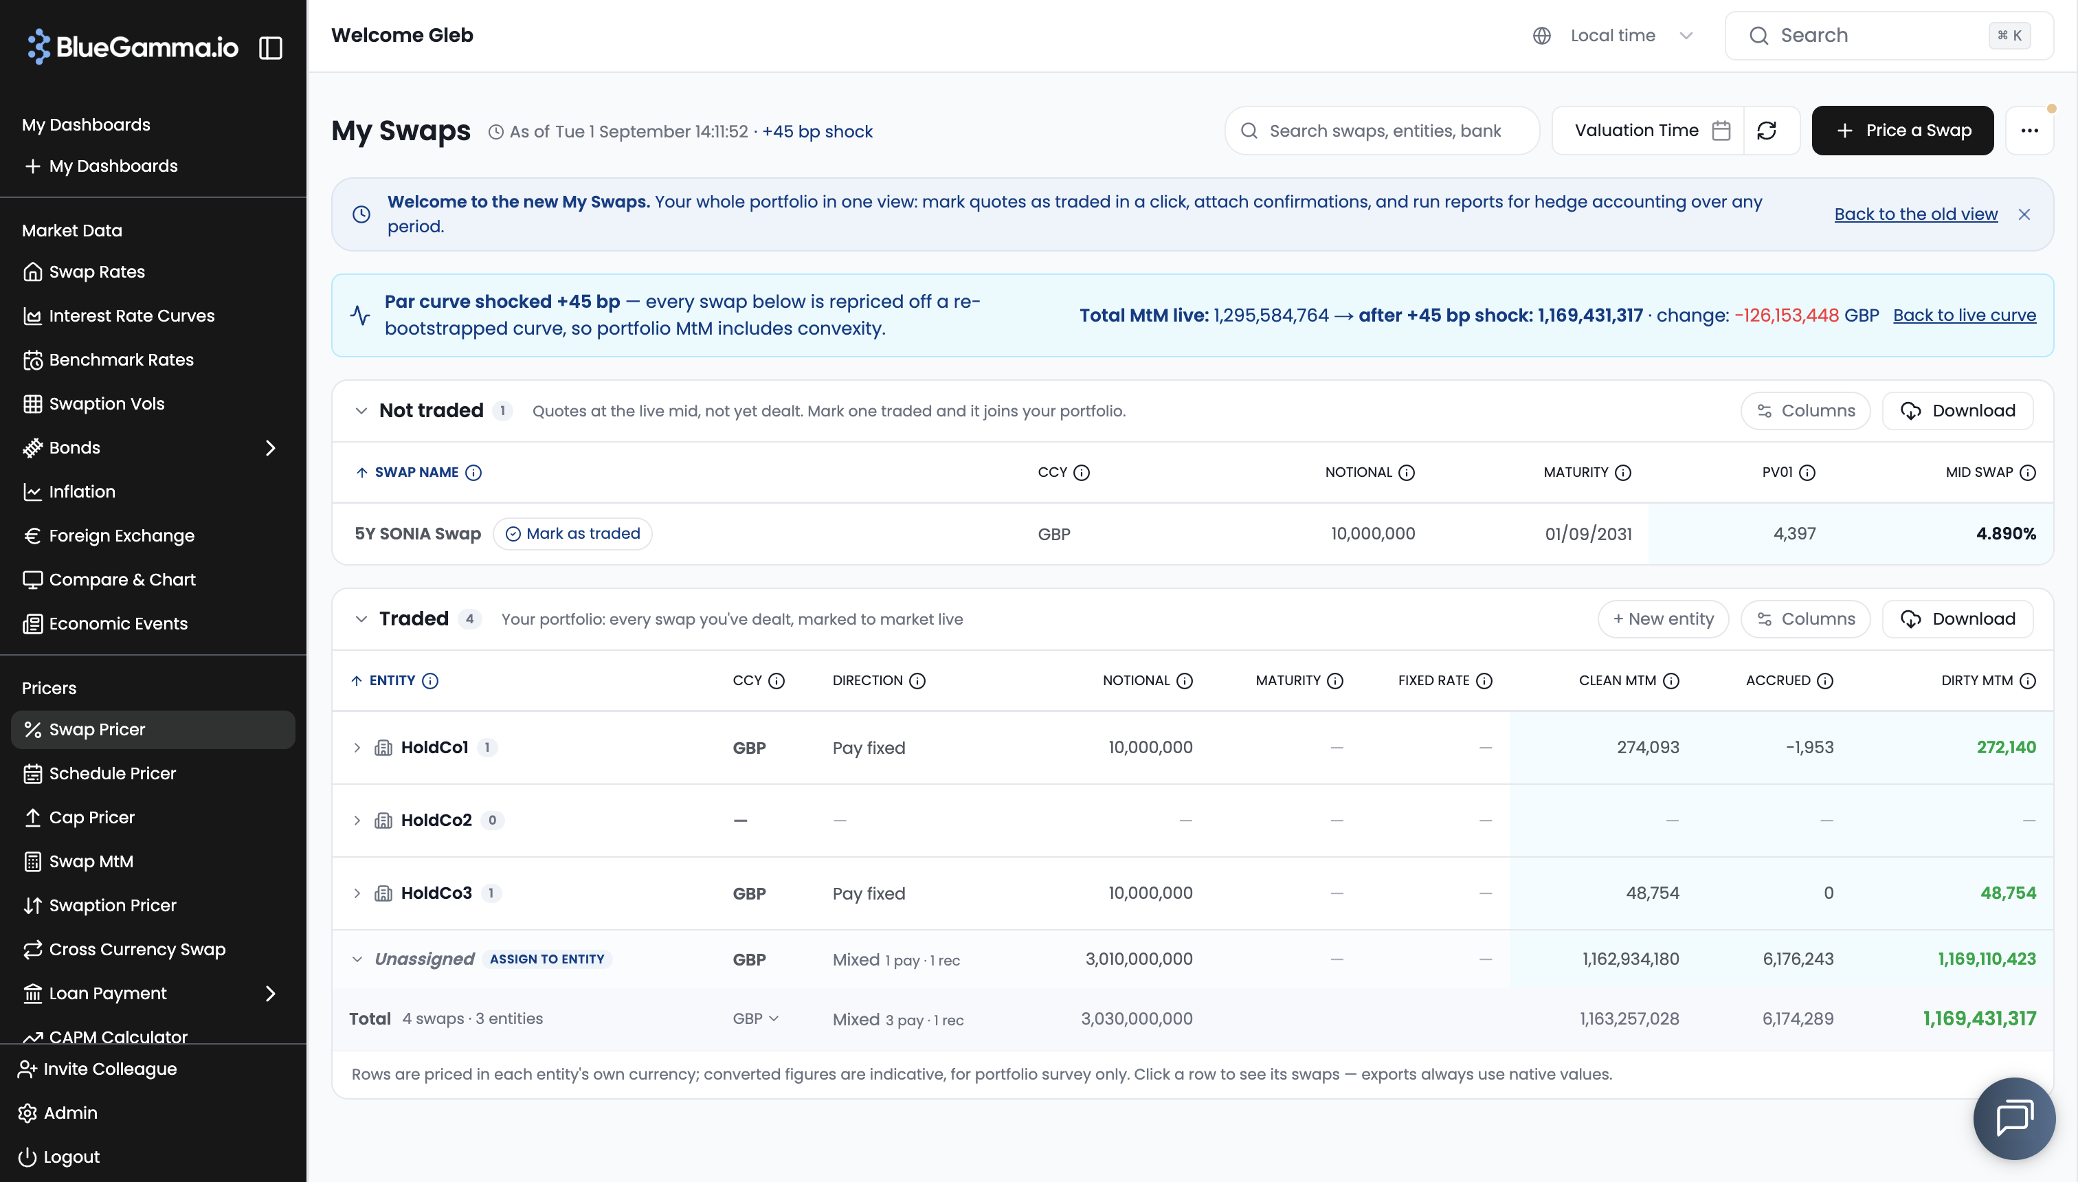Open Swap Rates in the sidebar

coord(153,272)
